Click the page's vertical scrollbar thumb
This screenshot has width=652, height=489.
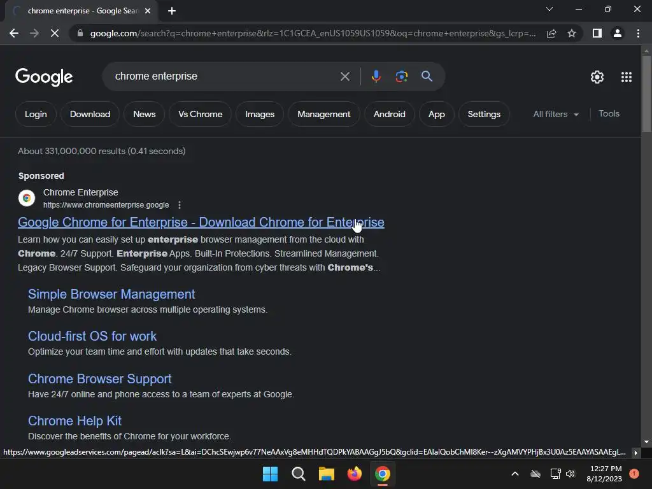pos(646,94)
